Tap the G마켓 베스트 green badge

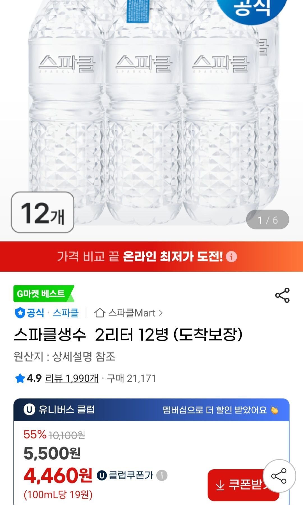(x=43, y=294)
